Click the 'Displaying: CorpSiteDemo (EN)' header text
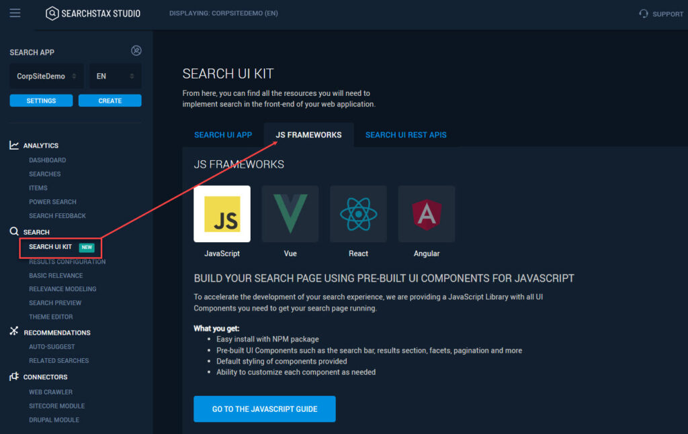Image resolution: width=688 pixels, height=434 pixels. tap(224, 13)
